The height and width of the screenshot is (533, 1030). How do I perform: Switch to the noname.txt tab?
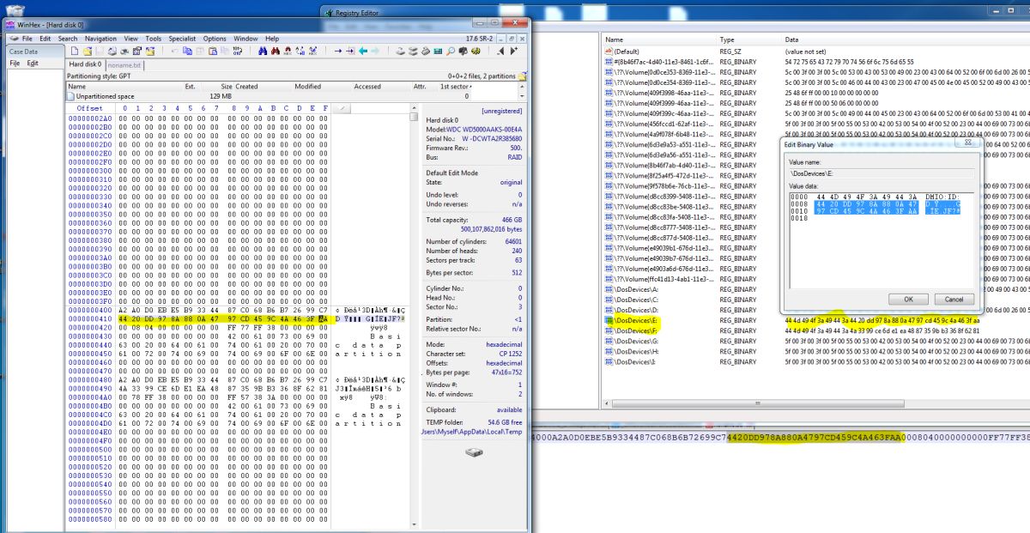click(x=124, y=64)
